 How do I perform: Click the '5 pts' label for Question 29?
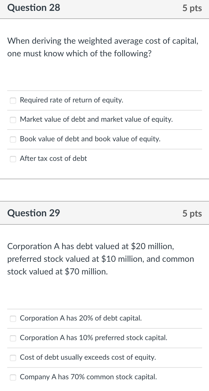(x=192, y=213)
